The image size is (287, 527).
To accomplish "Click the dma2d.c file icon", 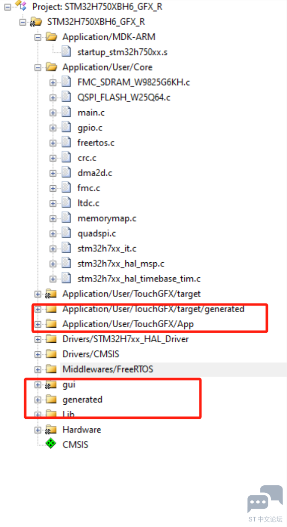I will [x=66, y=173].
